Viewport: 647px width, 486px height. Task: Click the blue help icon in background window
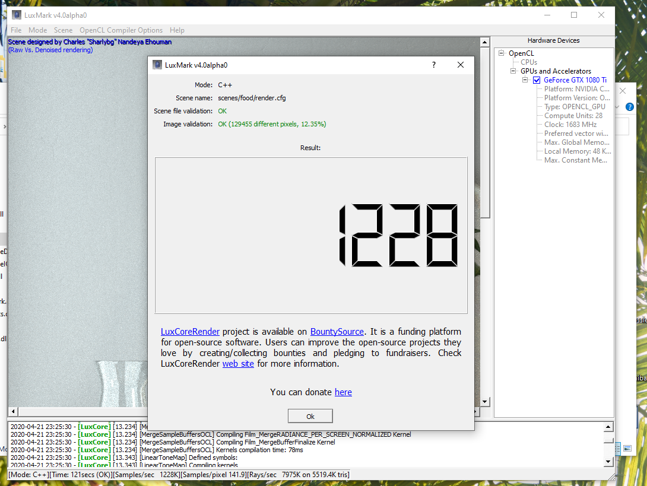coord(630,107)
